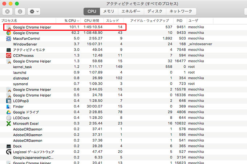Click the CCXProcess name text
Viewport: 247px width, 164px height.
(x=23, y=55)
